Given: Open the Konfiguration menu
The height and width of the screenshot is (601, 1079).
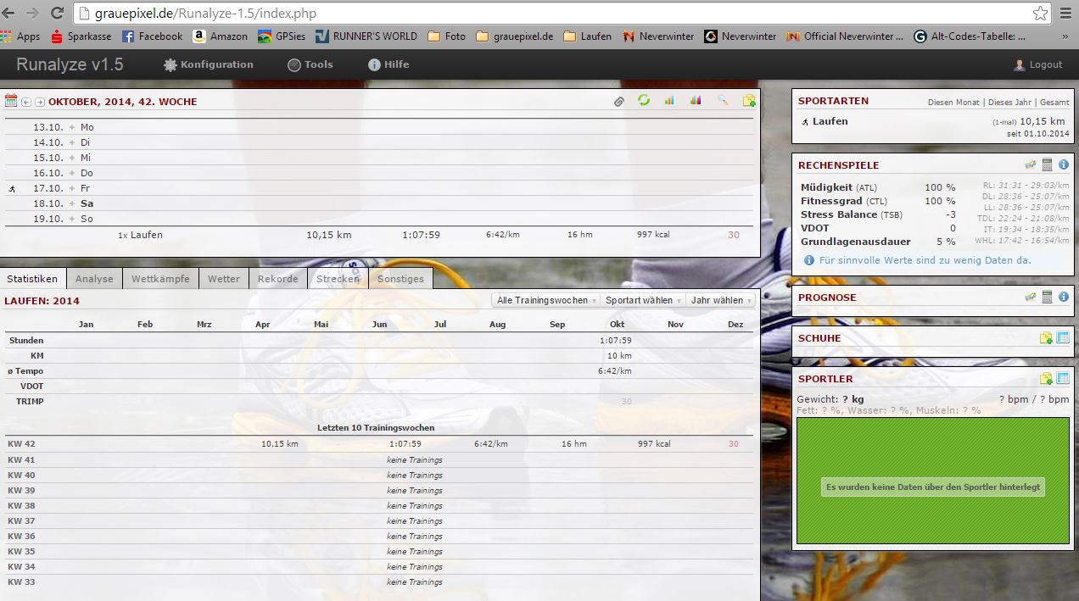Looking at the screenshot, I should tap(208, 64).
